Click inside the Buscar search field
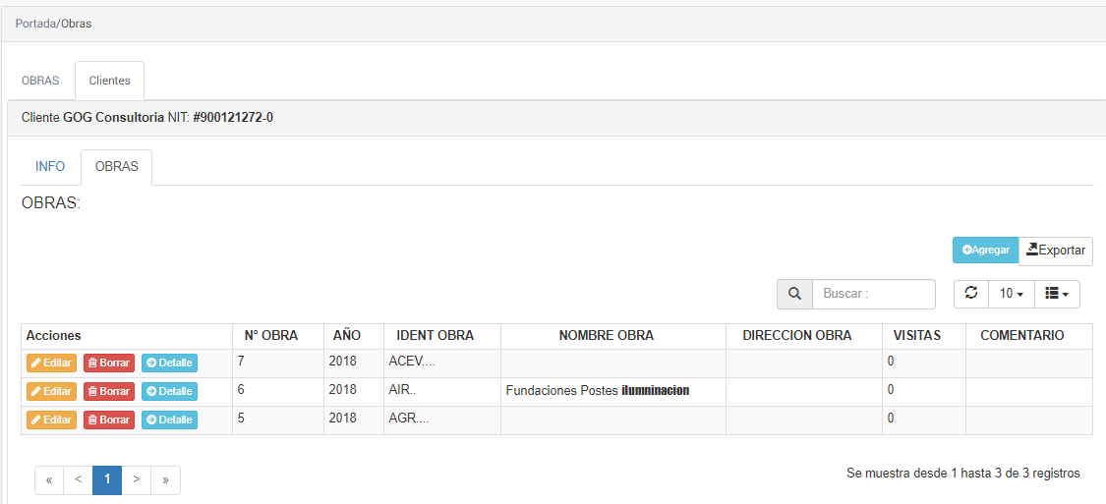Viewport: 1106px width, 504px height. (873, 294)
